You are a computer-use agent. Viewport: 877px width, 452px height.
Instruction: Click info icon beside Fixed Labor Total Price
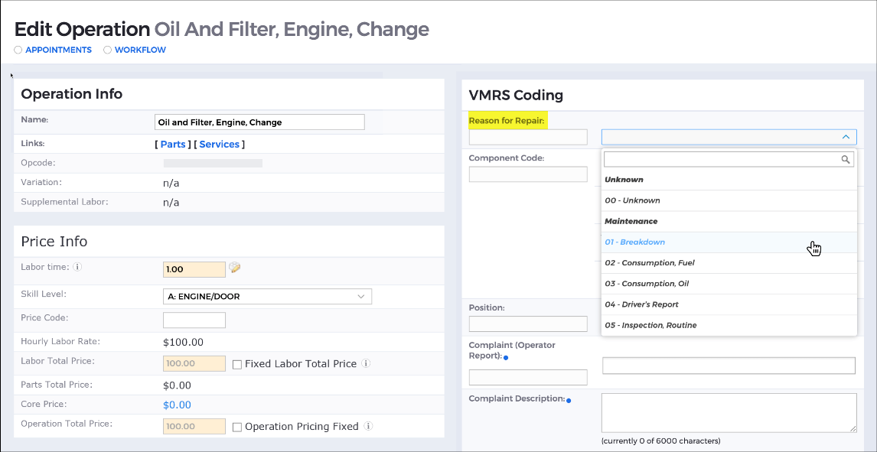(366, 363)
